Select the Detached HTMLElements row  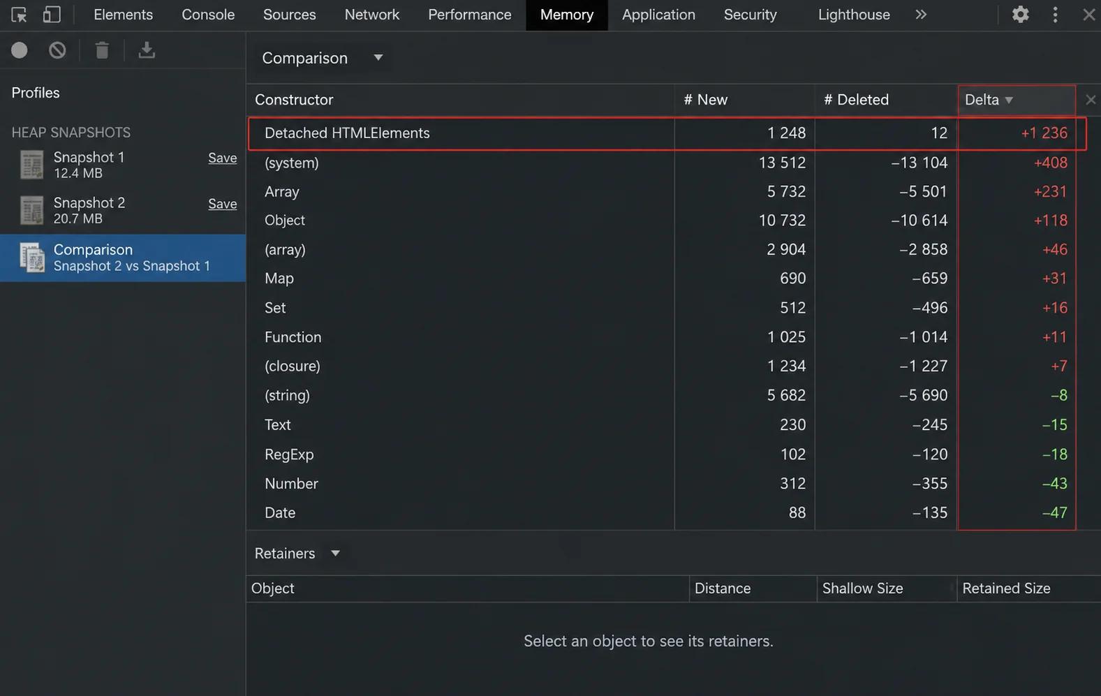(667, 133)
